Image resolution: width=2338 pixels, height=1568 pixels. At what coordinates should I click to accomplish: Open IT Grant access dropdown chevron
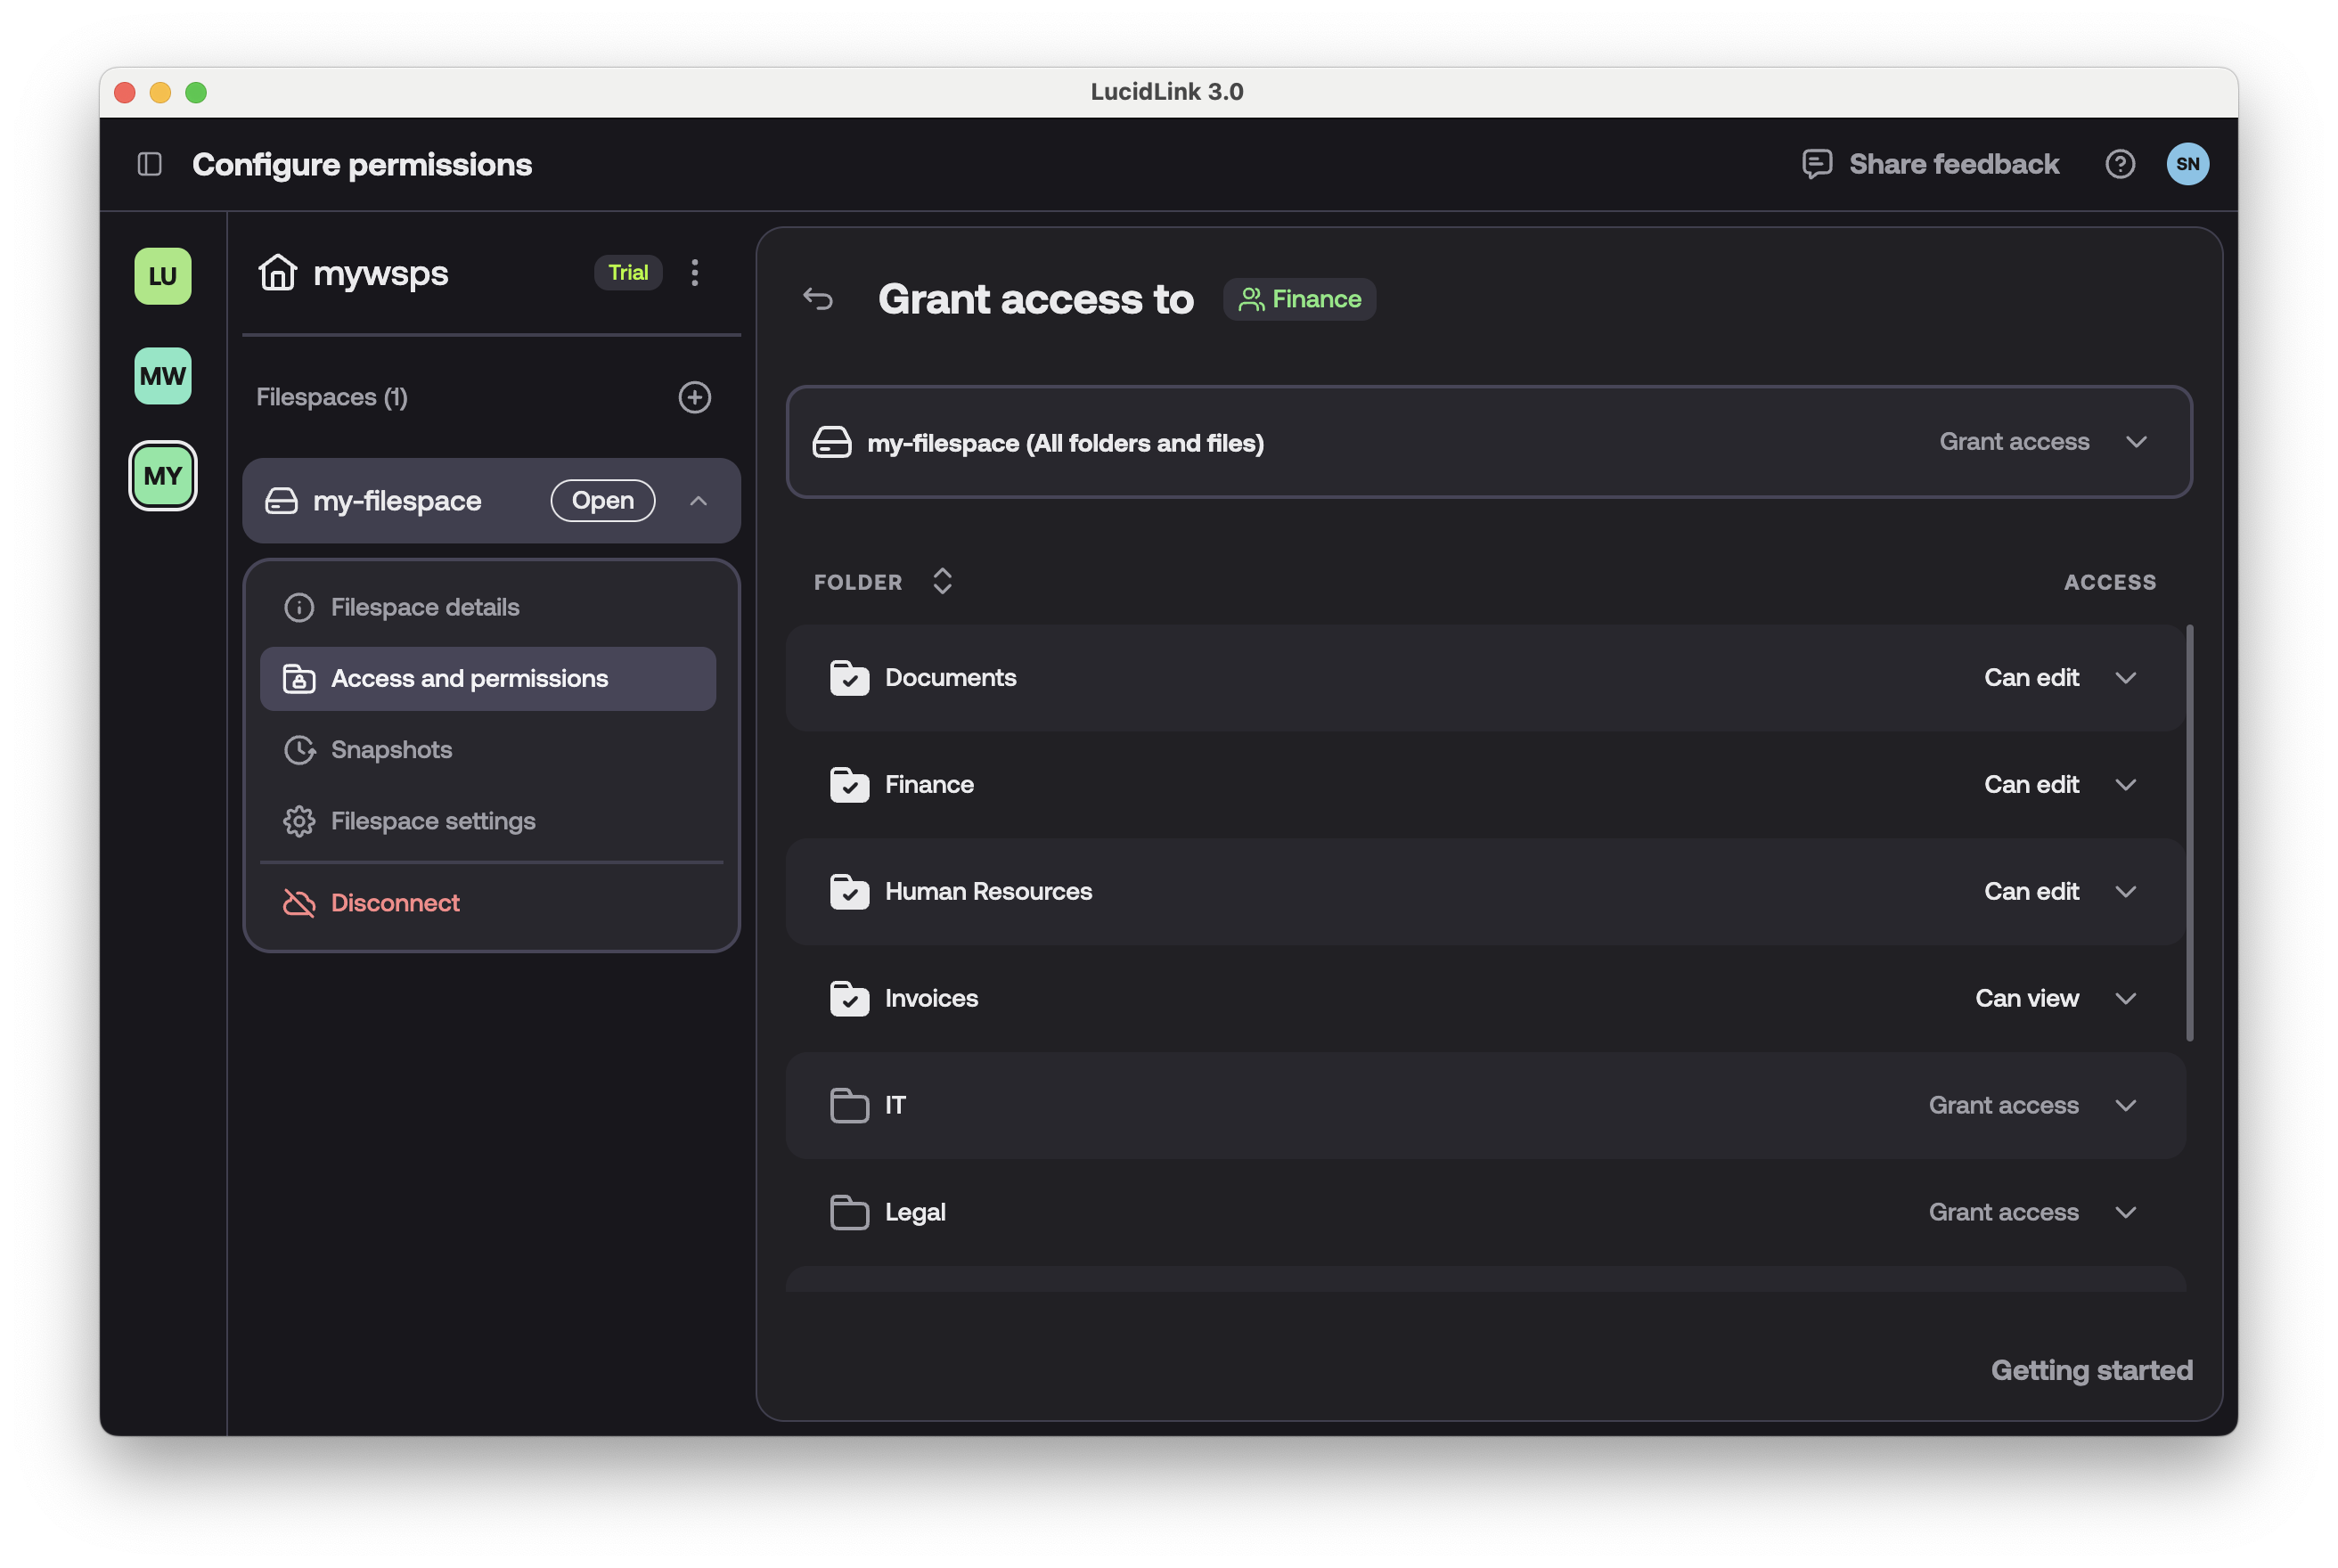(x=2125, y=1106)
